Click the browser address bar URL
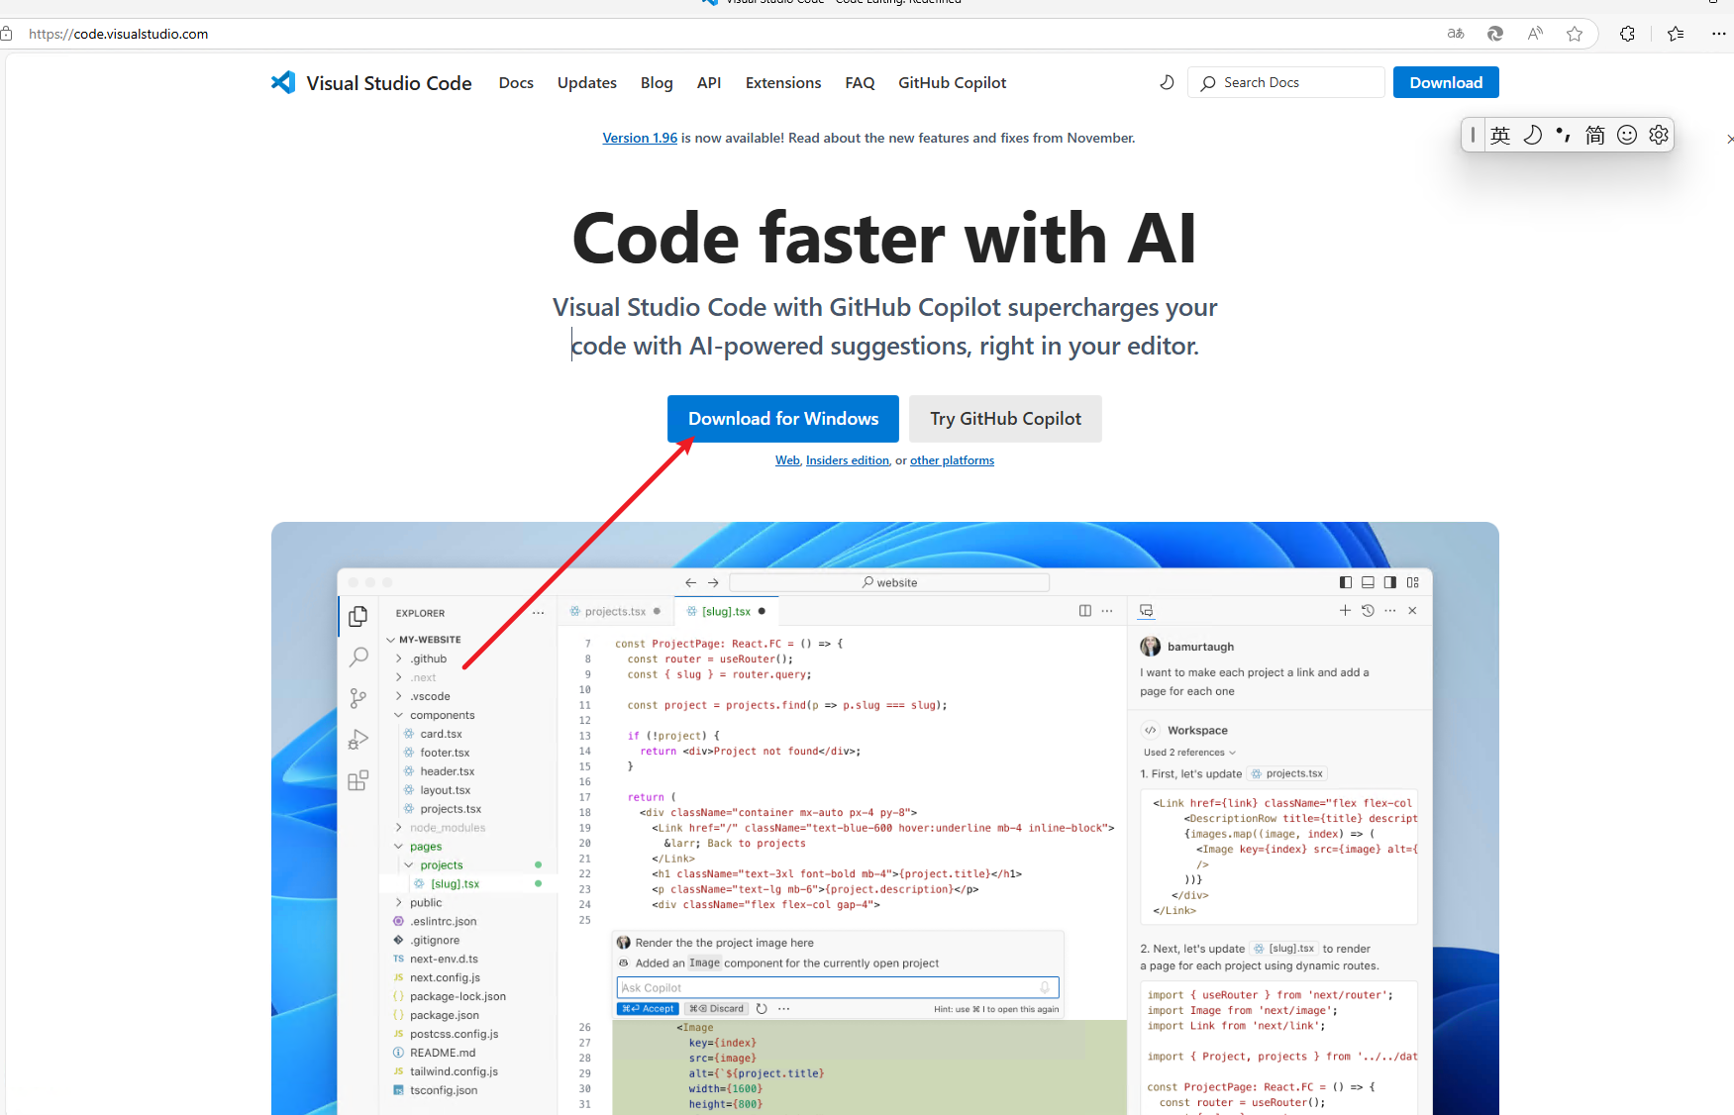This screenshot has width=1734, height=1115. (119, 34)
